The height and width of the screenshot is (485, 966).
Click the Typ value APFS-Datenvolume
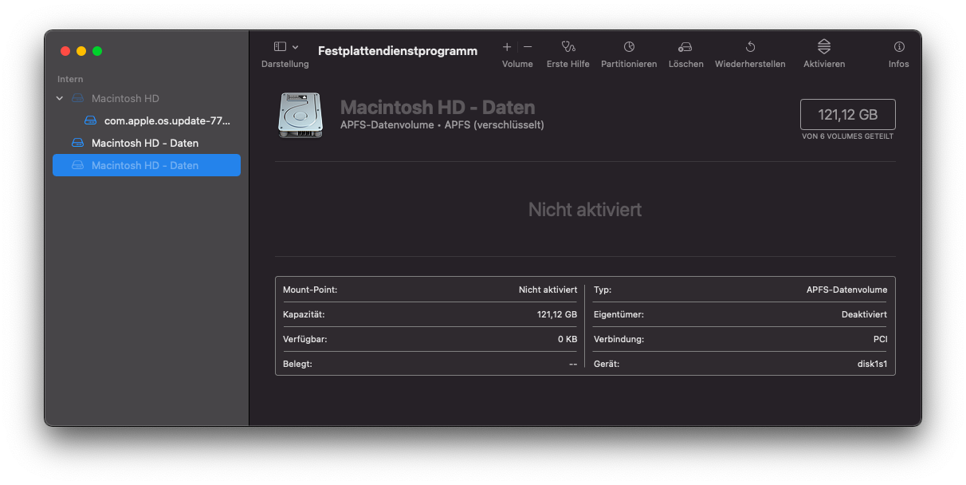pyautogui.click(x=846, y=290)
